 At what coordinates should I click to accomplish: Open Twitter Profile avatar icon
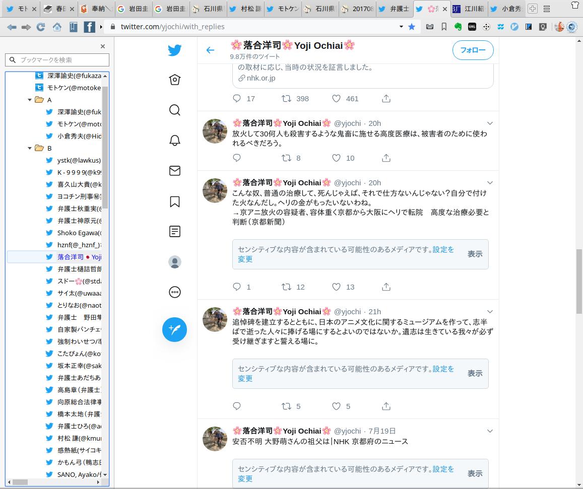[x=175, y=262]
